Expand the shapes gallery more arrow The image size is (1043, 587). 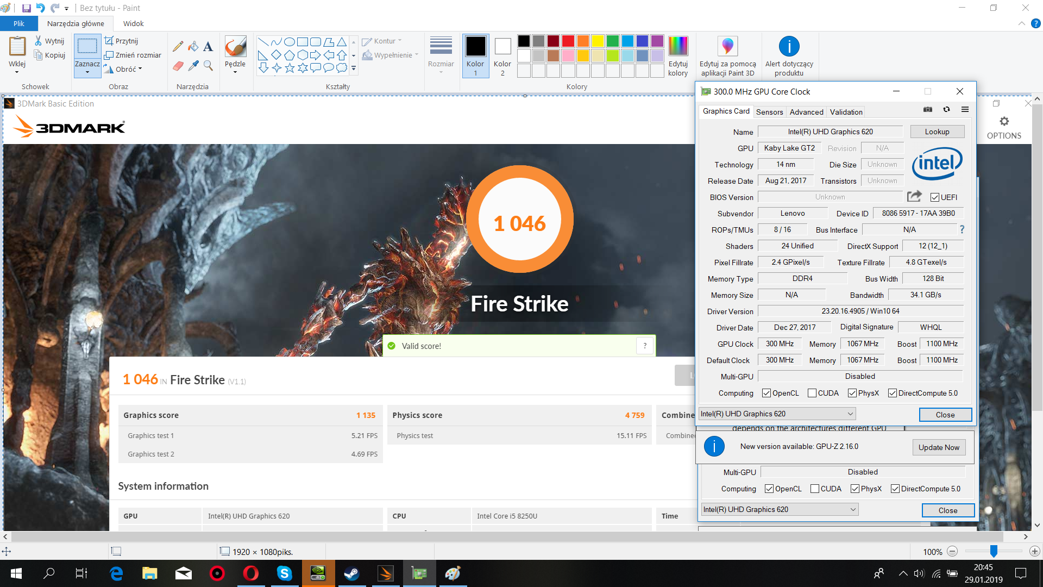(354, 68)
